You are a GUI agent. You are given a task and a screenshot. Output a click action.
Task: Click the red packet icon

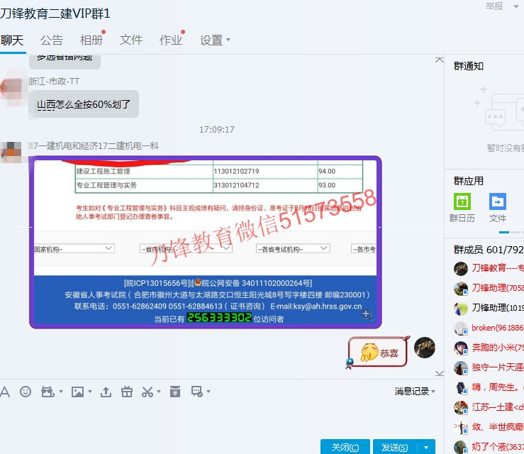tap(175, 392)
